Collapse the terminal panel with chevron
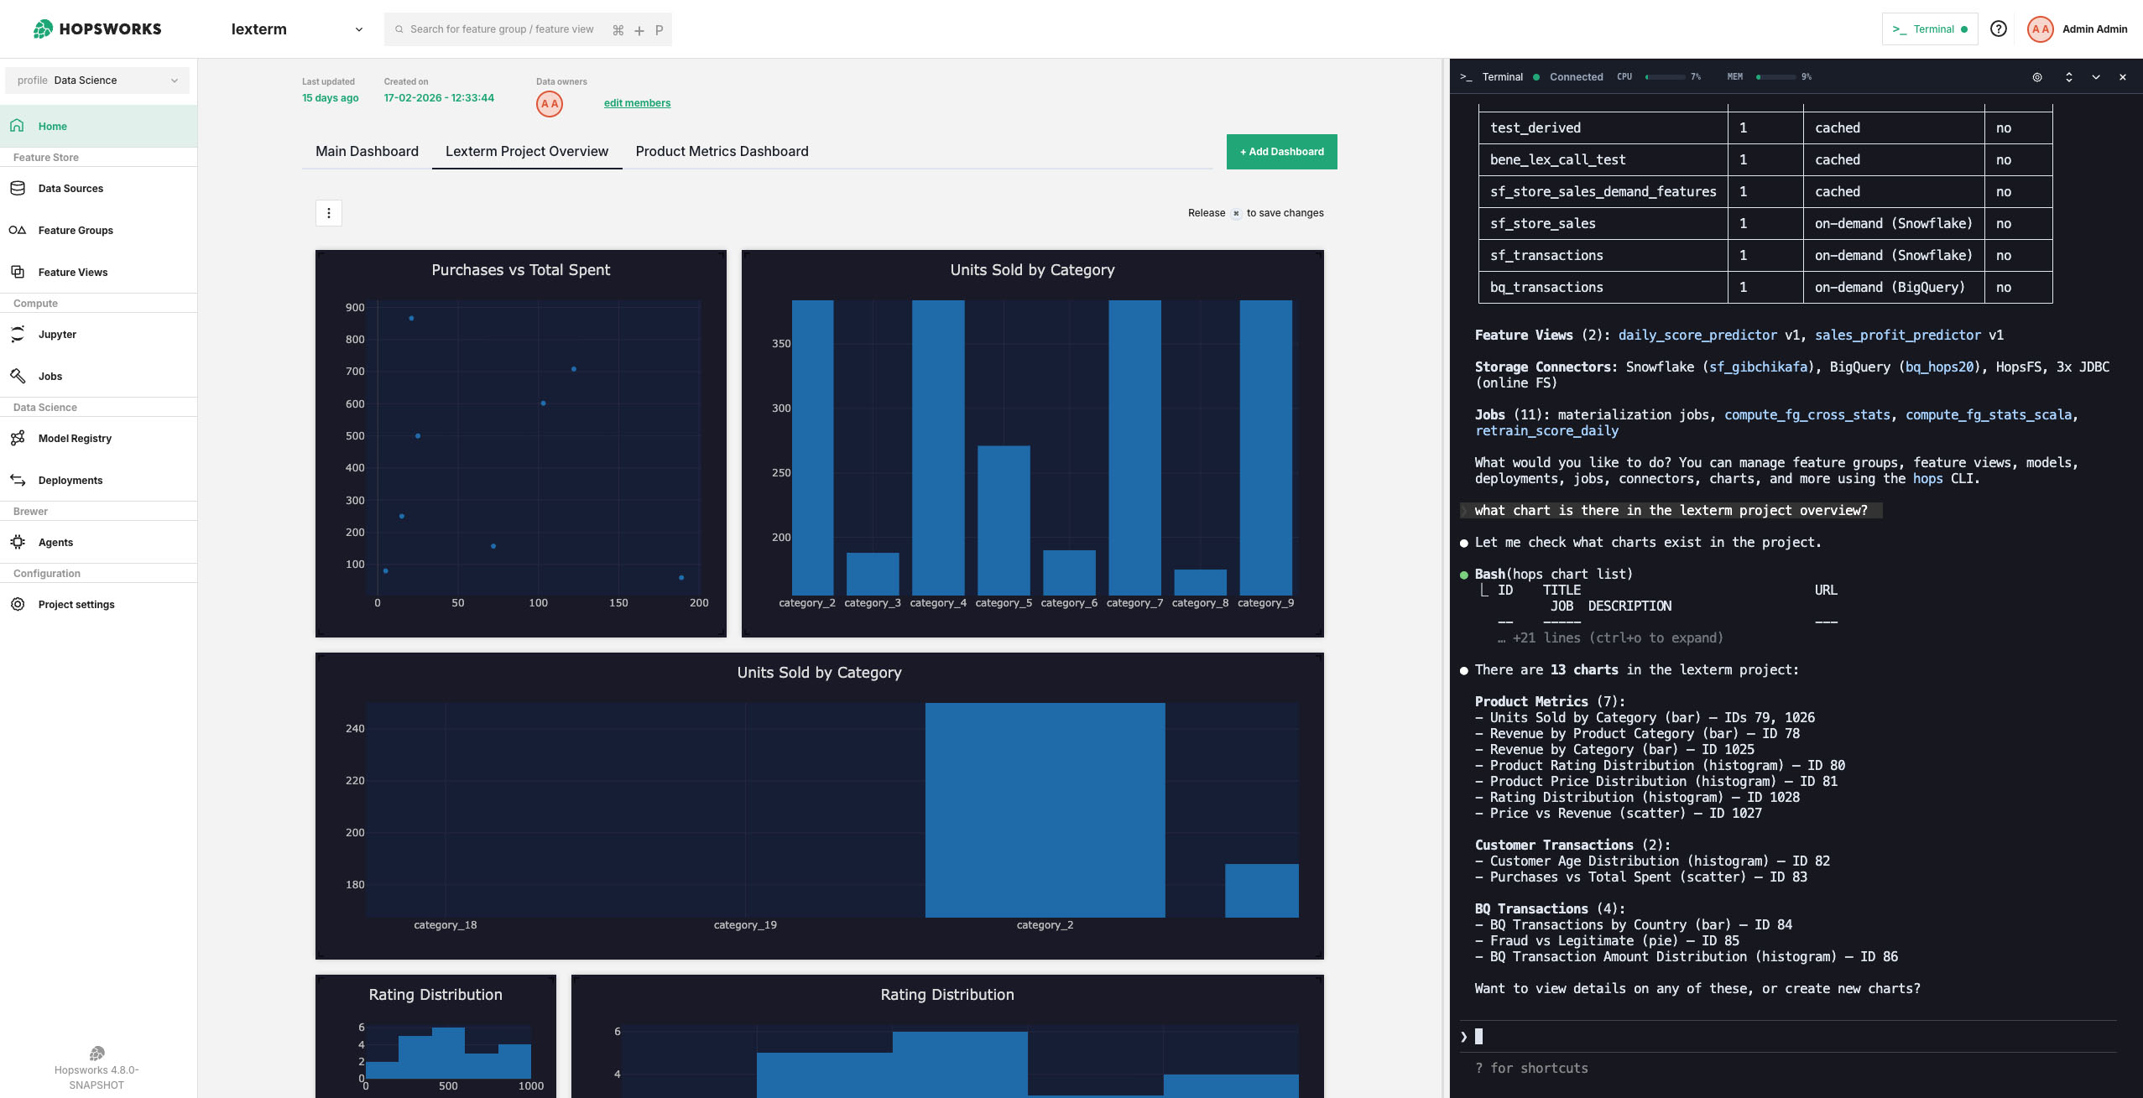The image size is (2143, 1098). click(x=2096, y=77)
